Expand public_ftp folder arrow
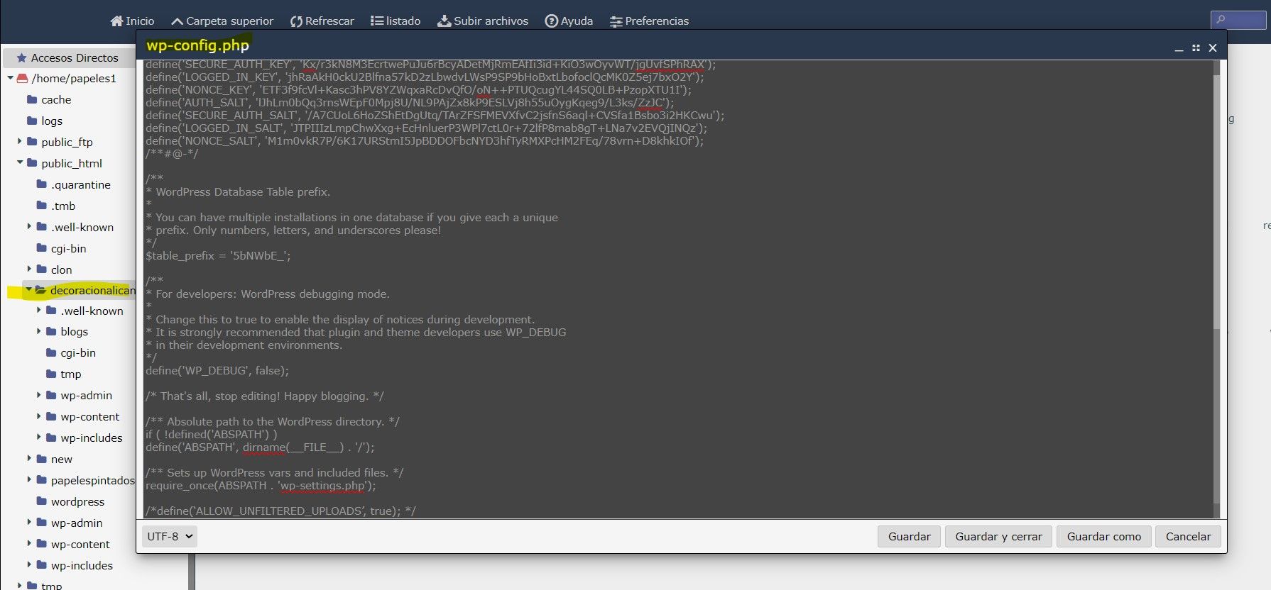 pos(20,141)
